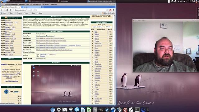This screenshot has width=199, height=112.
Task: Open the blue swirl icon in dock
Action: coord(143,110)
